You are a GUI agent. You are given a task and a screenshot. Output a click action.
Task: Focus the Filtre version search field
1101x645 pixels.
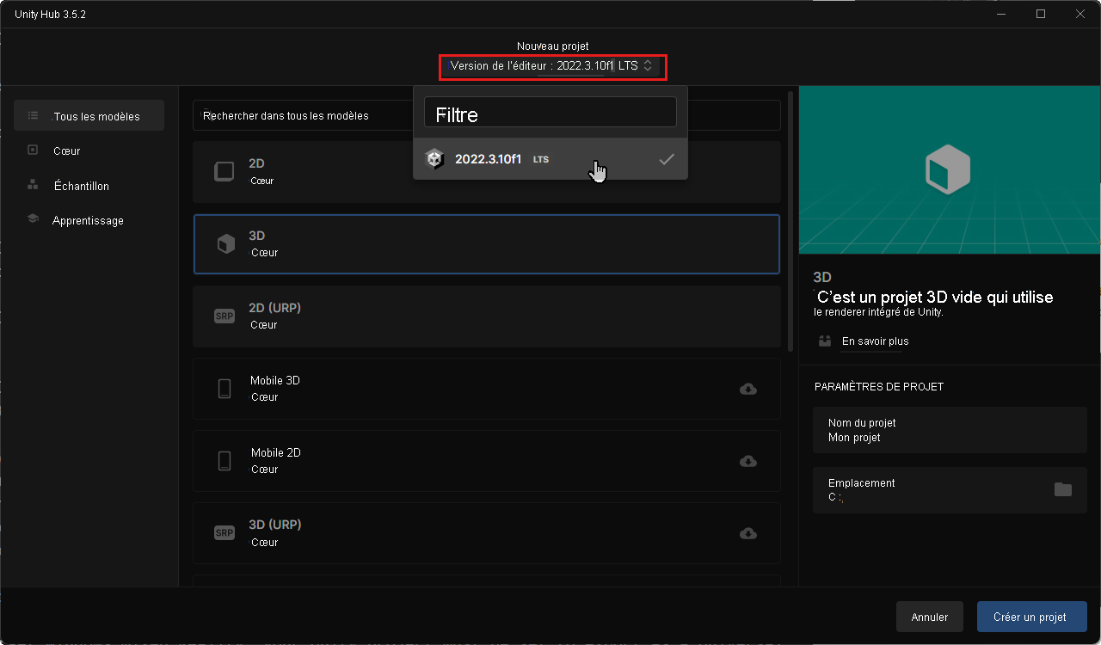coord(550,113)
